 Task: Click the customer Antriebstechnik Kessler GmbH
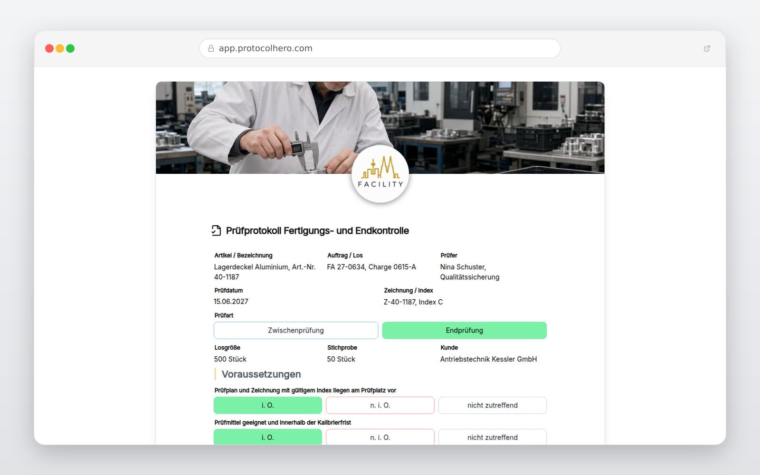[x=488, y=359]
